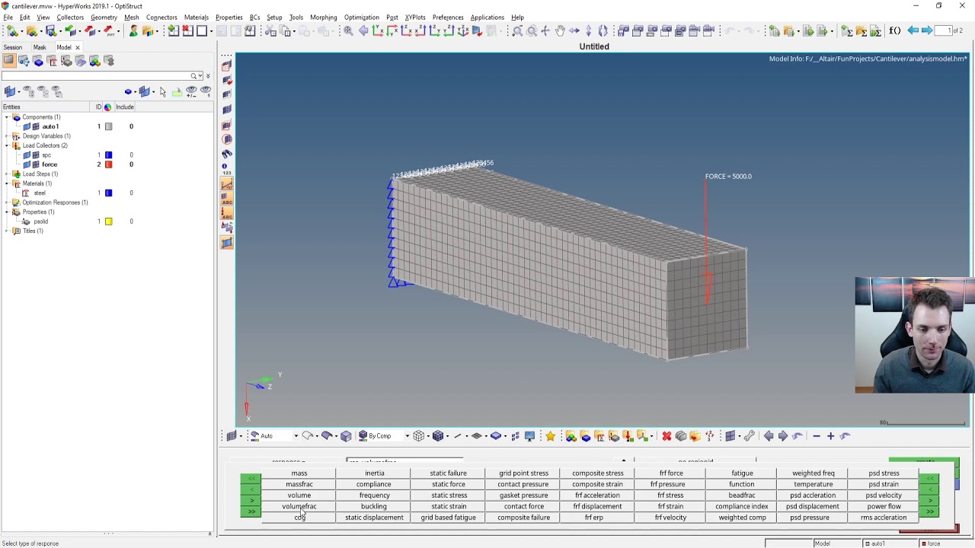The width and height of the screenshot is (975, 548).
Task: Click the red X delete icon in bottom toolbar
Action: pos(667,436)
